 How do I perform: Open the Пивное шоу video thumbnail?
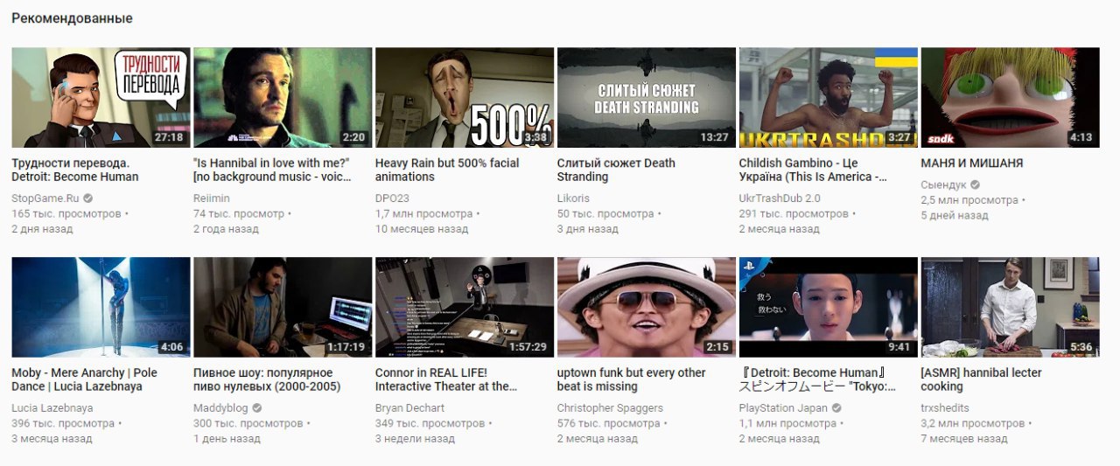283,307
